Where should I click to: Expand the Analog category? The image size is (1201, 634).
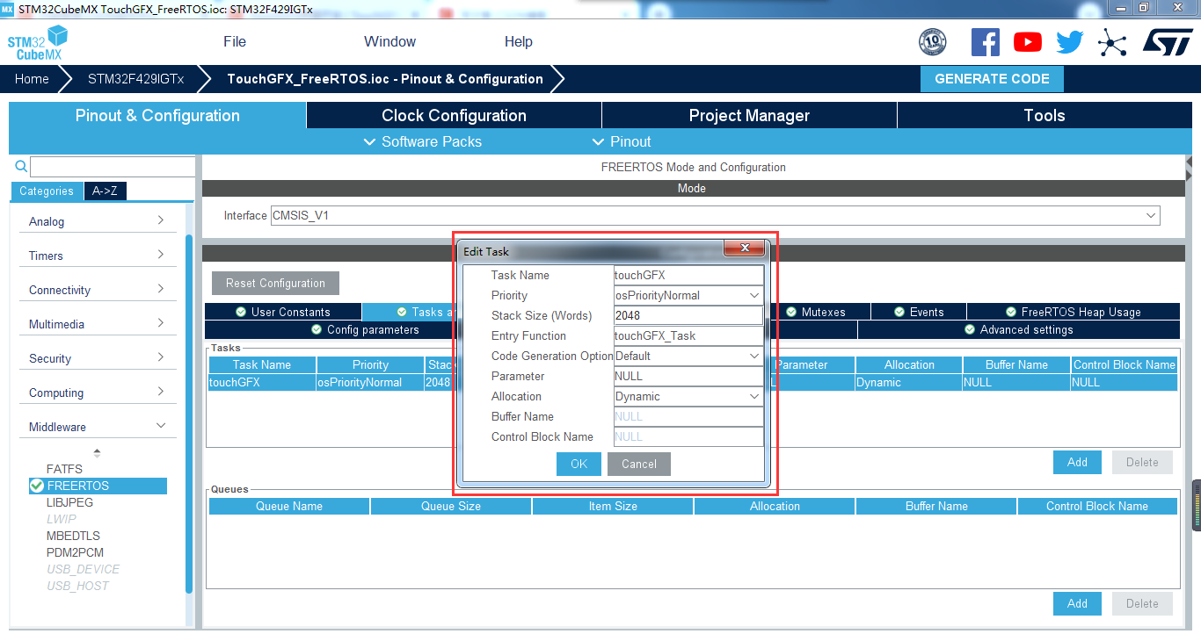point(97,221)
